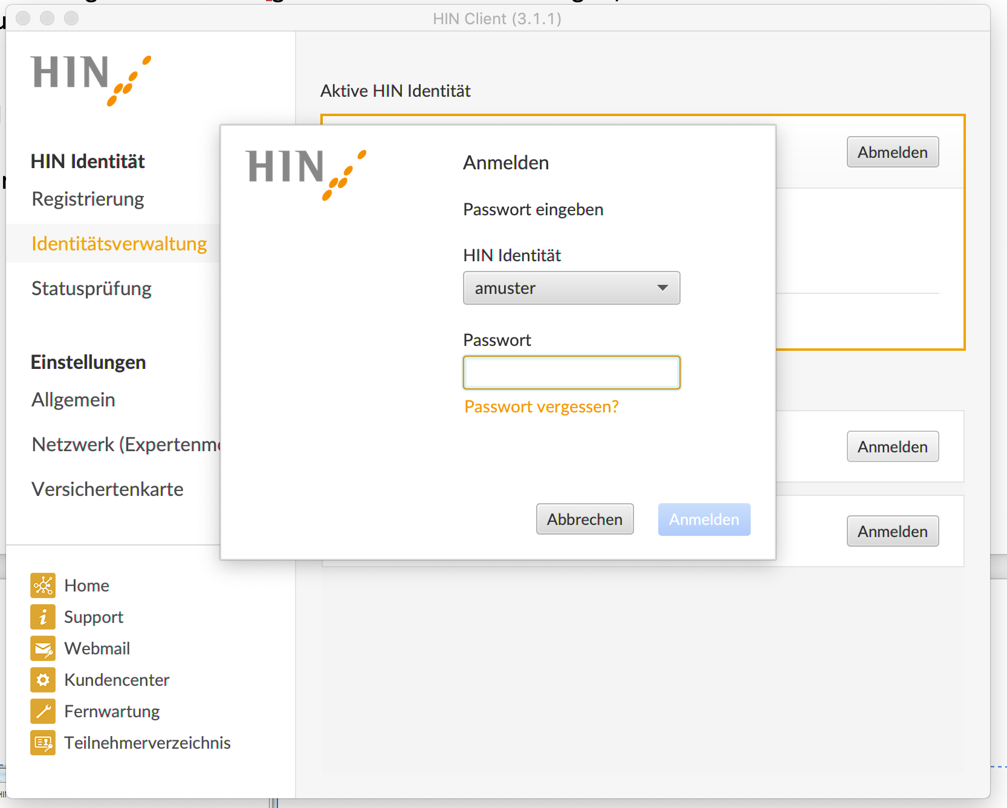Click the window's minimize button
This screenshot has width=1007, height=808.
tap(47, 18)
